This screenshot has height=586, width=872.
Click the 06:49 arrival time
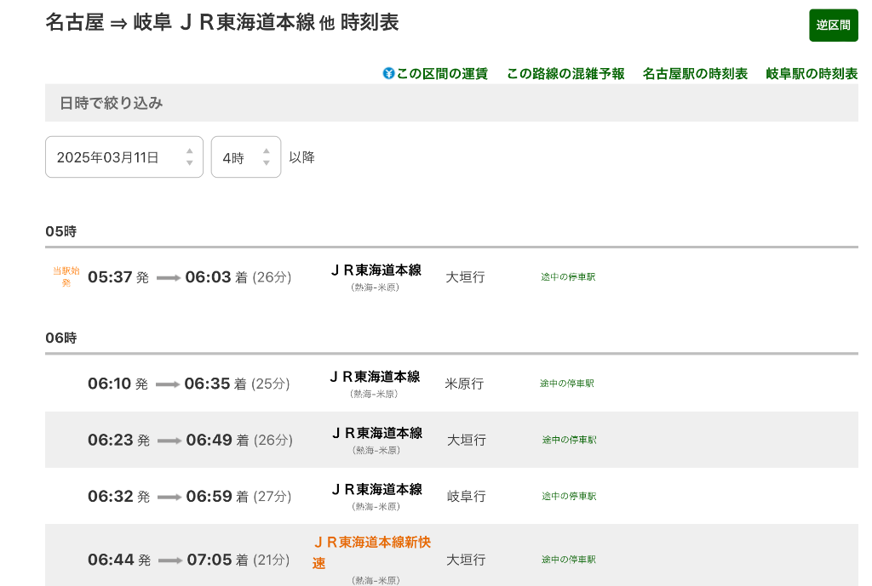209,440
